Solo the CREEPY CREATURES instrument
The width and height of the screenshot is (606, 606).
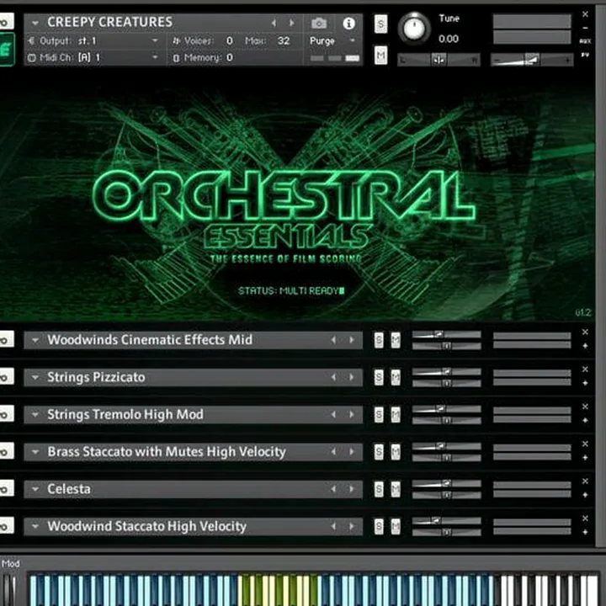coord(380,24)
